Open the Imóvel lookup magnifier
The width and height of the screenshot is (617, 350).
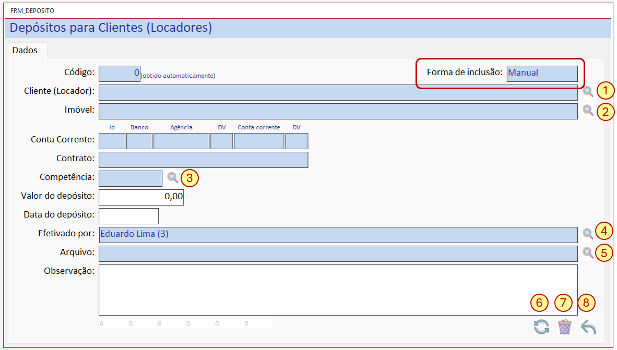[588, 110]
